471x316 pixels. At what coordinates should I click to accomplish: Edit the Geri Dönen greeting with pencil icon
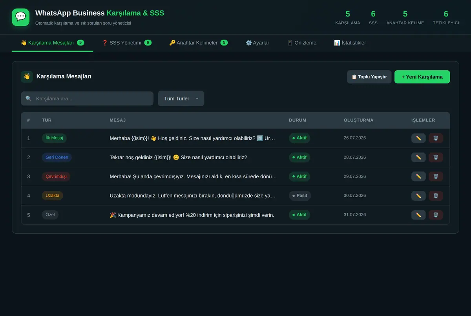[x=418, y=157]
